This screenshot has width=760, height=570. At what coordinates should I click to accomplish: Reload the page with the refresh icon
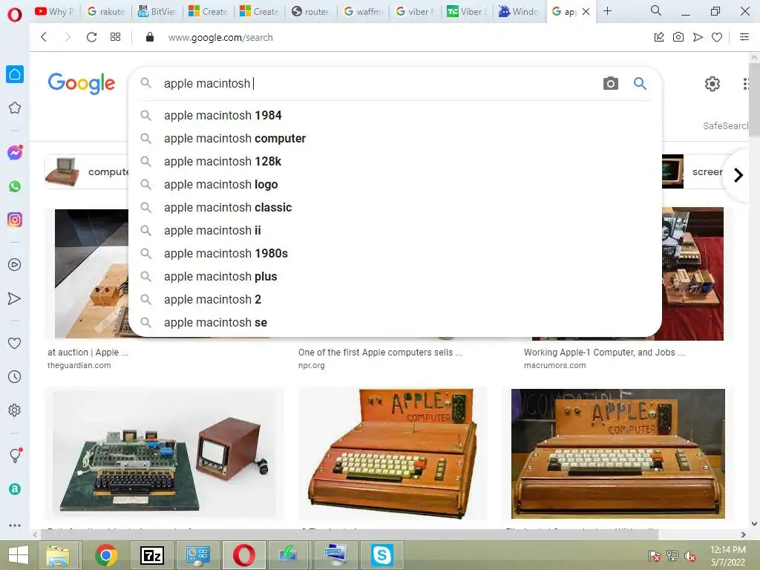click(x=91, y=37)
